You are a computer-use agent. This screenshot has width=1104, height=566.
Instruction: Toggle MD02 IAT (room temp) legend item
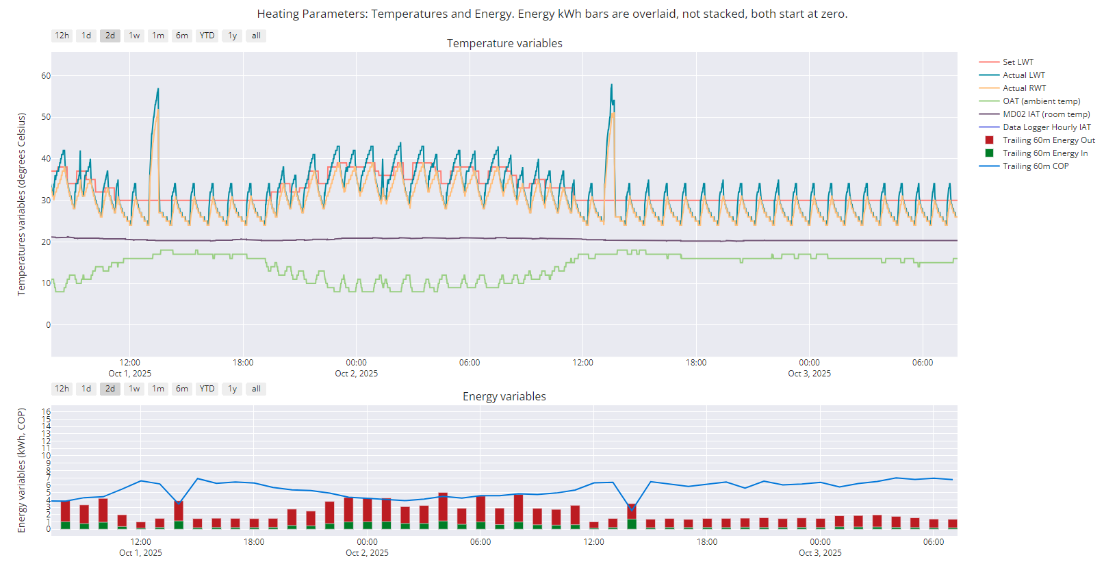pyautogui.click(x=1046, y=114)
